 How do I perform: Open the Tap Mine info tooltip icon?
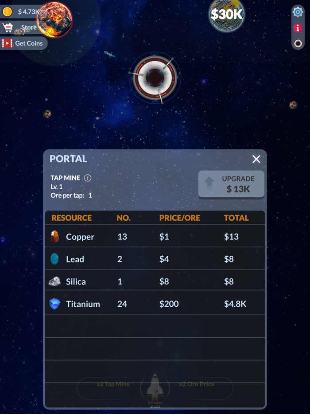point(87,178)
